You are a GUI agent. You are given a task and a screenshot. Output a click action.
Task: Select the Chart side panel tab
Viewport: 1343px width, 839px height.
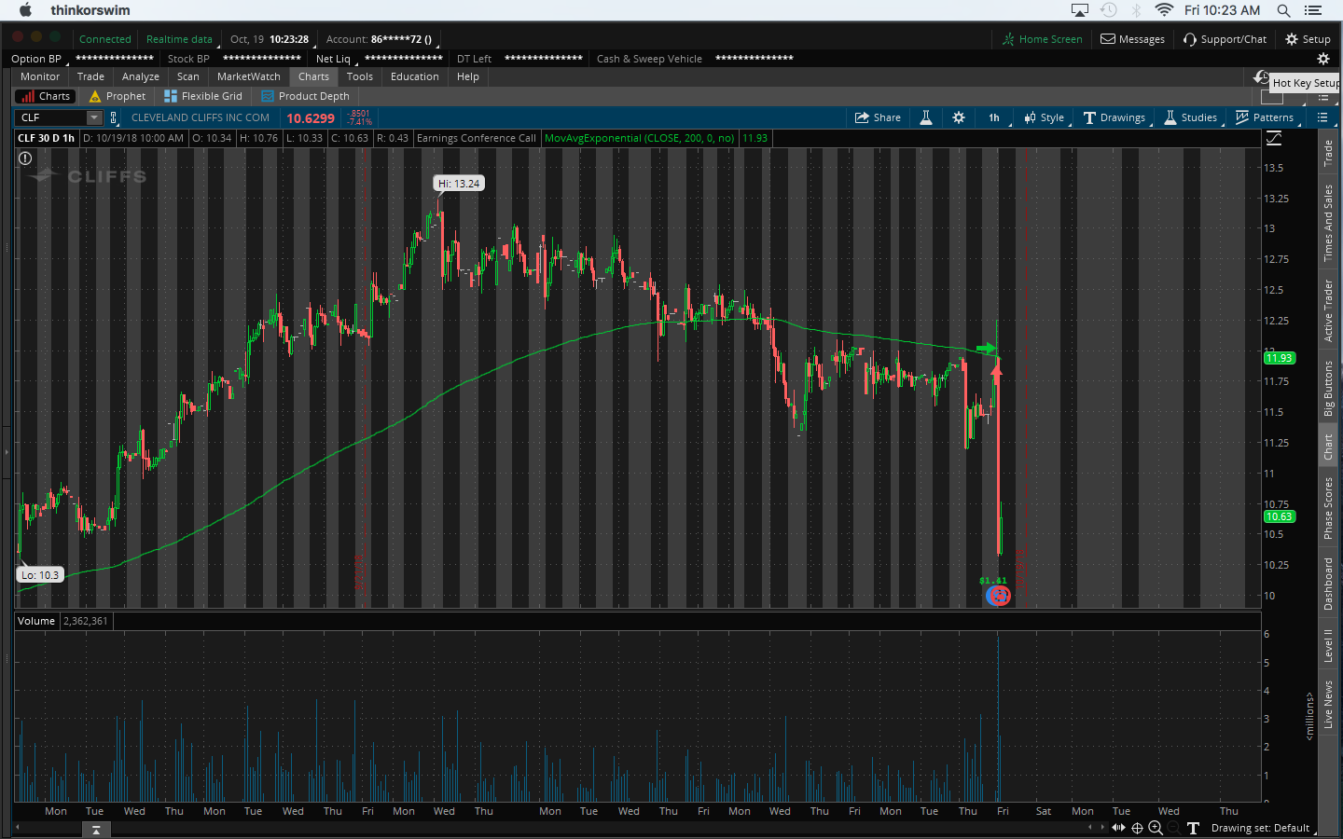pos(1328,447)
